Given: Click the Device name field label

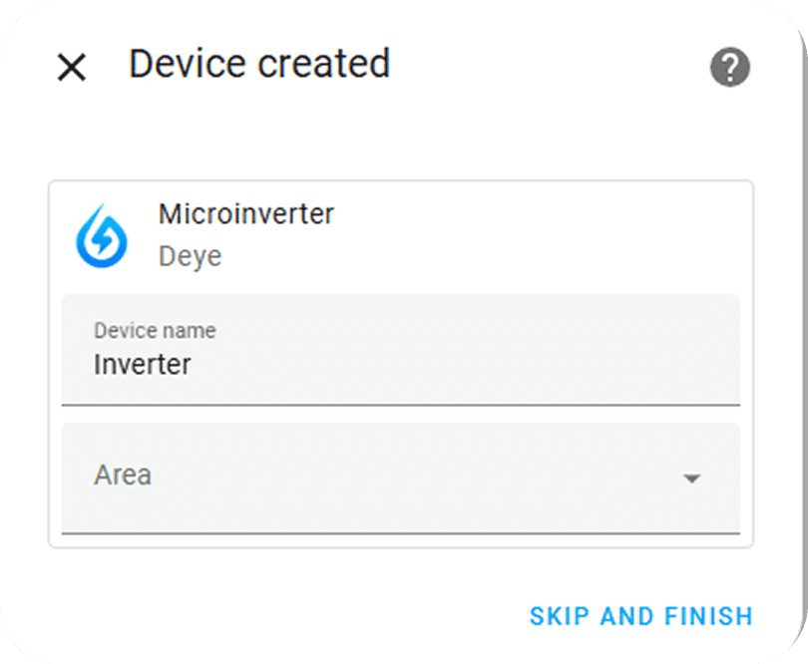Looking at the screenshot, I should [155, 331].
